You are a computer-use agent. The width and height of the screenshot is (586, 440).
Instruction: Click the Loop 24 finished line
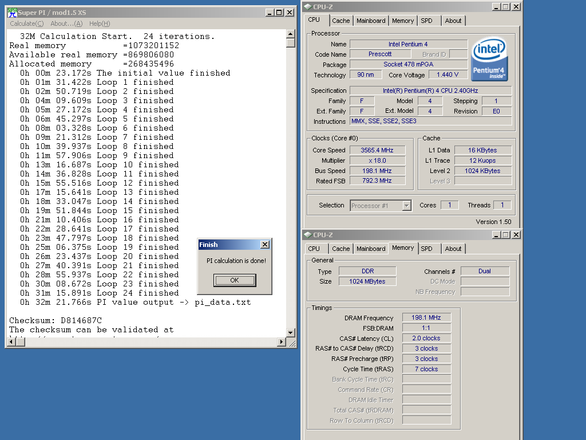click(x=100, y=293)
